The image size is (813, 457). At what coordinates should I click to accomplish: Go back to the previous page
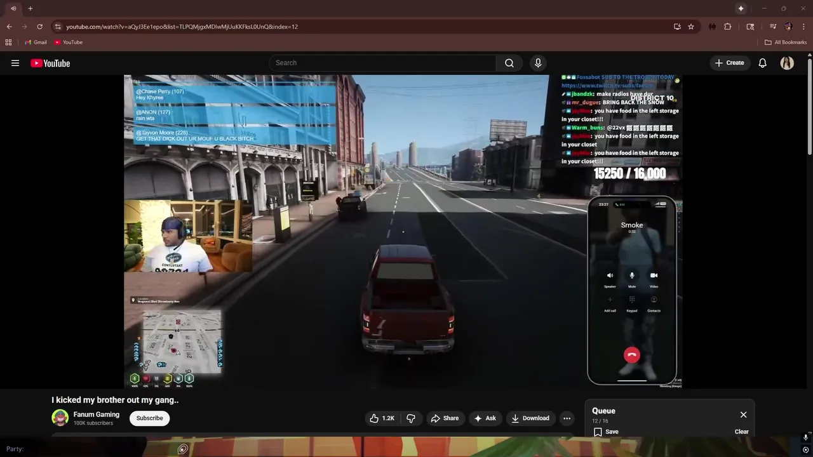(9, 27)
